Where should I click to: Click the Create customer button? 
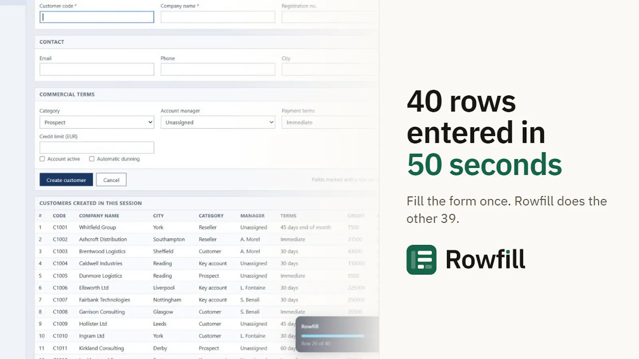66,180
